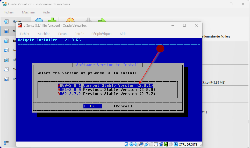This screenshot has width=250, height=148.
Task: Open the Périphériques menu
Action: point(102,34)
